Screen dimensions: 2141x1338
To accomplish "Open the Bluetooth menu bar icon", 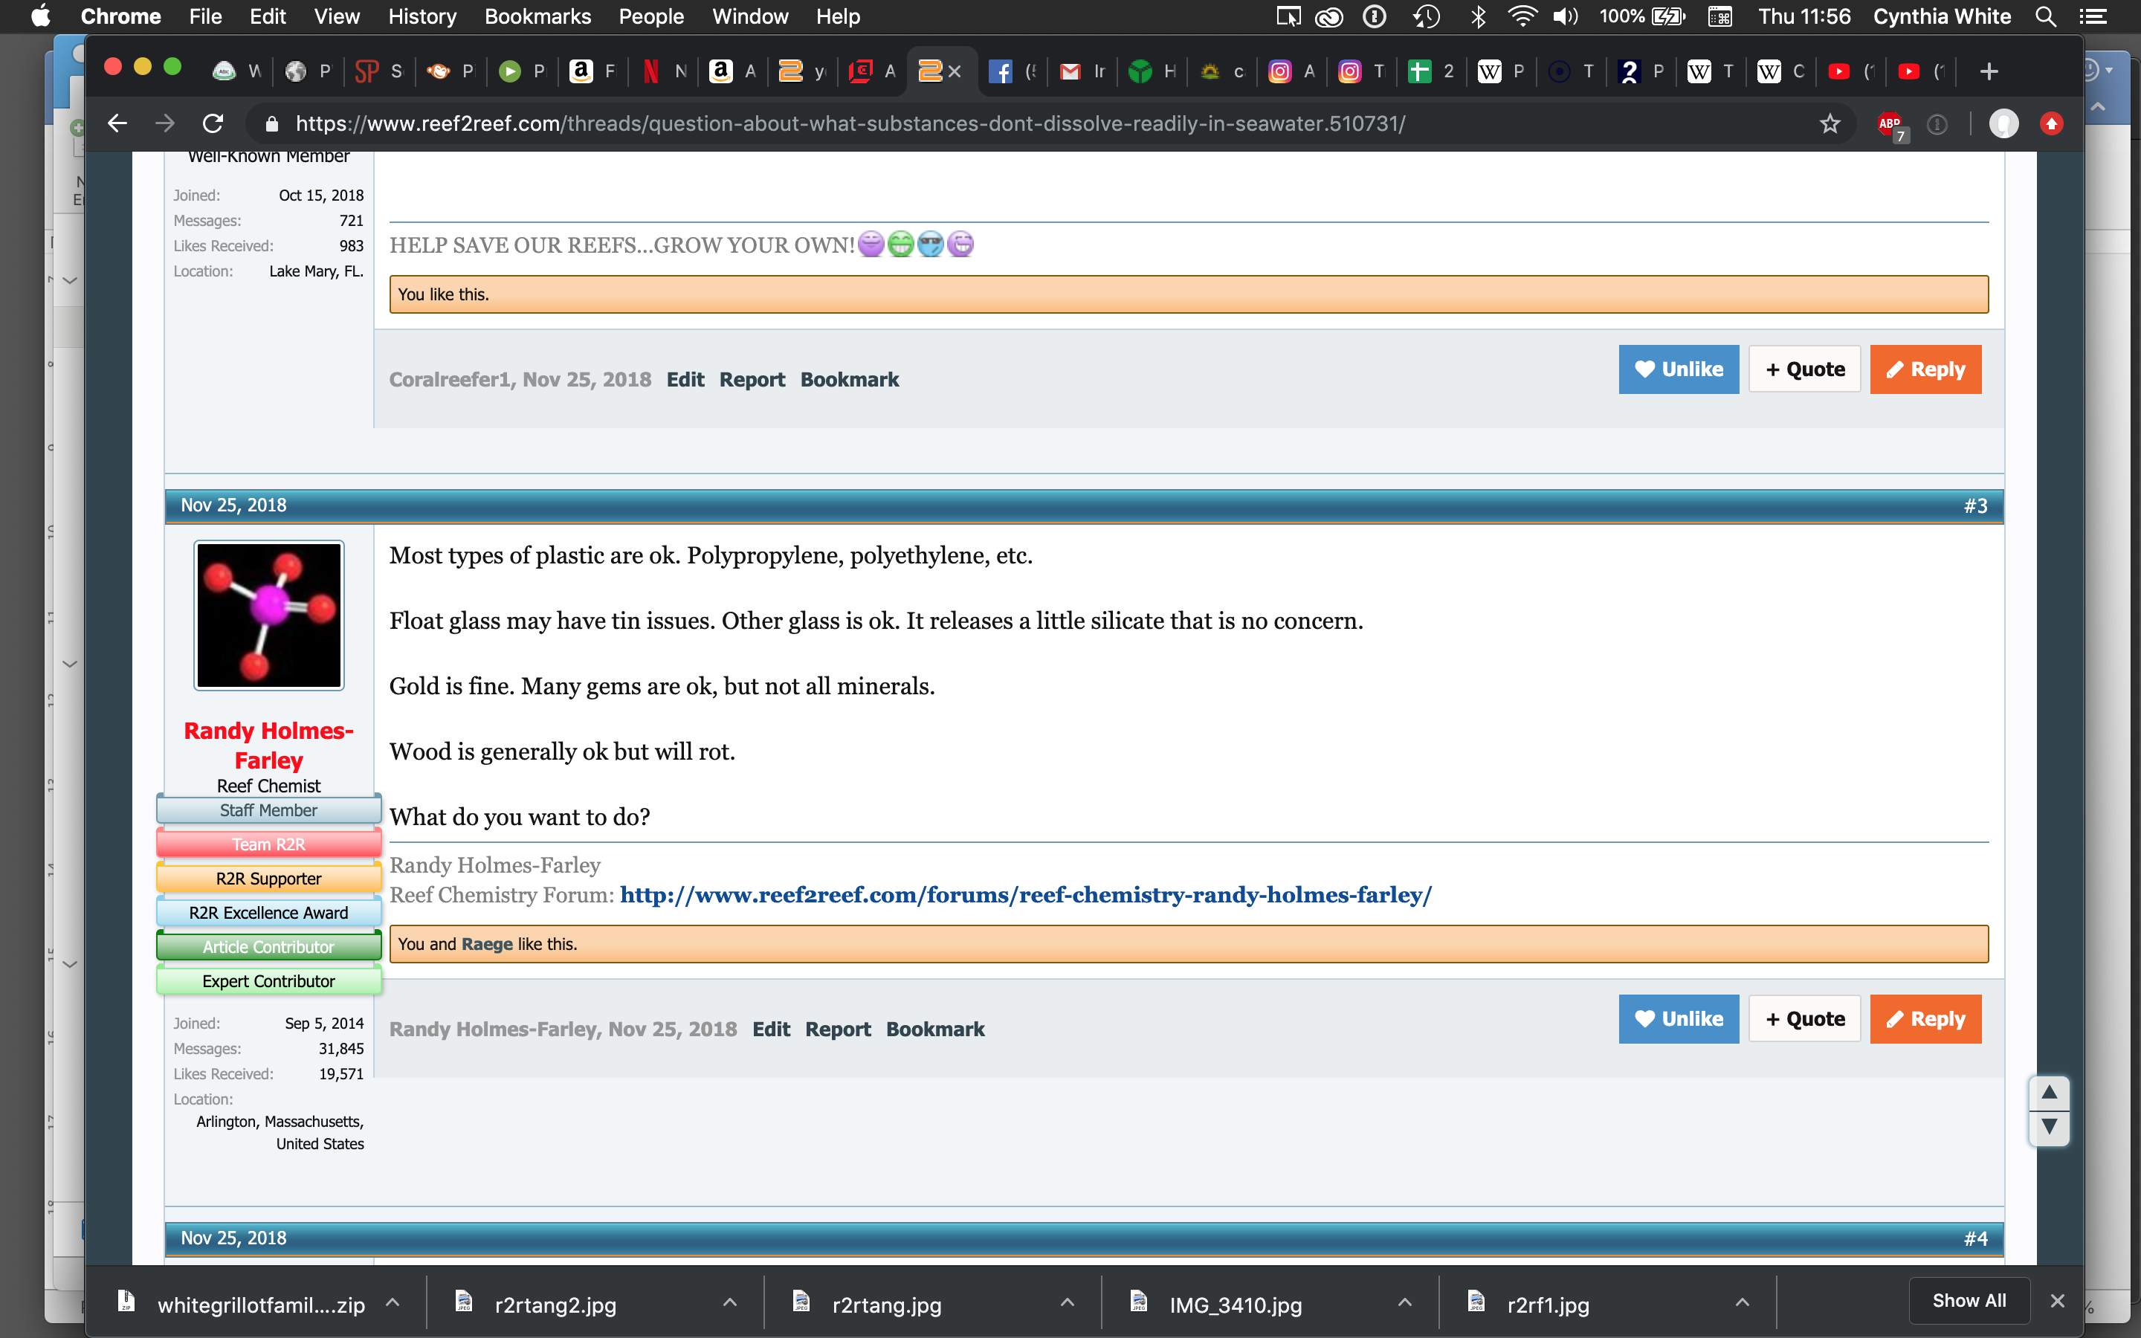I will (1477, 16).
